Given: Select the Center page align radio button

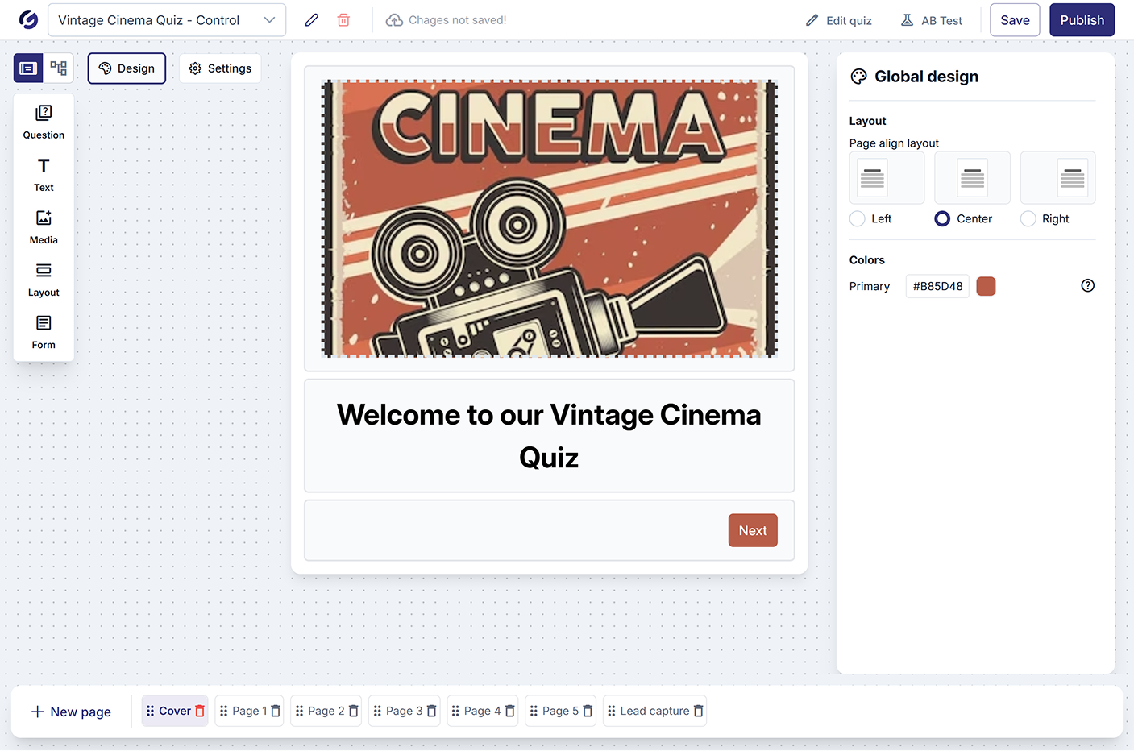Looking at the screenshot, I should [942, 219].
